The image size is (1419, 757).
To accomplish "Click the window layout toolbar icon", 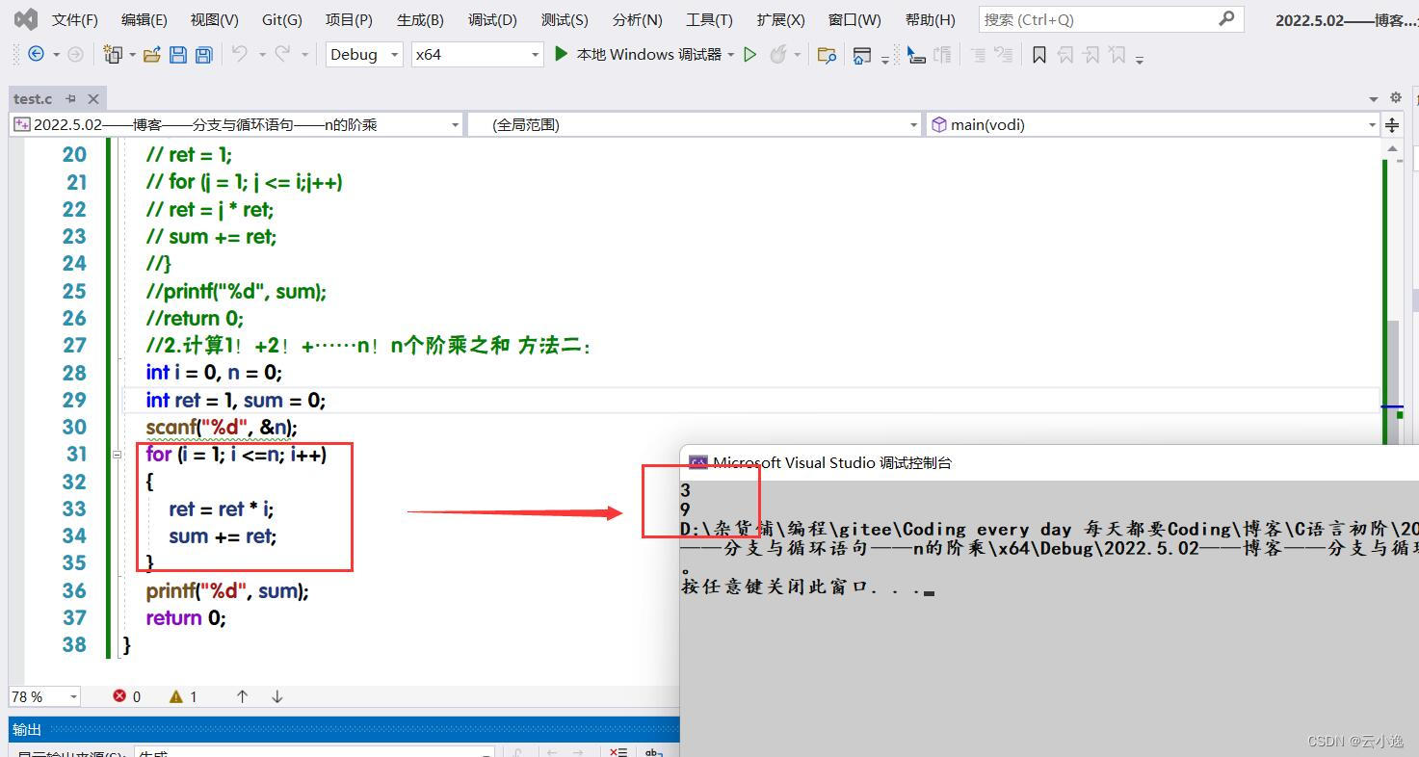I will 862,55.
